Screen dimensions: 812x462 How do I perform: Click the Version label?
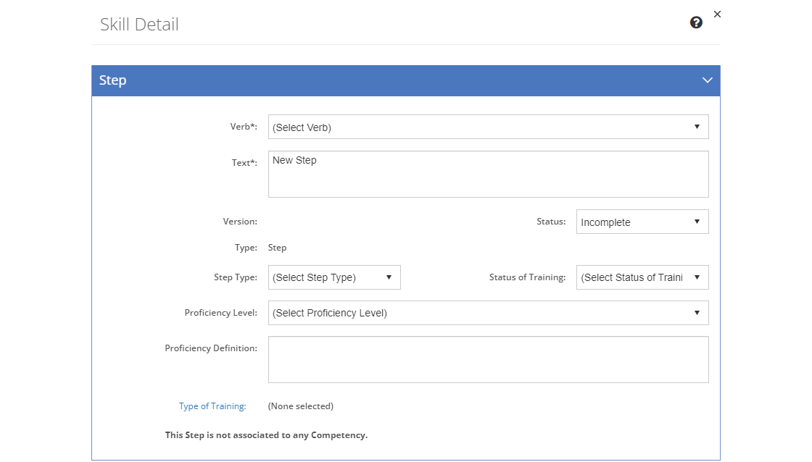coord(240,222)
